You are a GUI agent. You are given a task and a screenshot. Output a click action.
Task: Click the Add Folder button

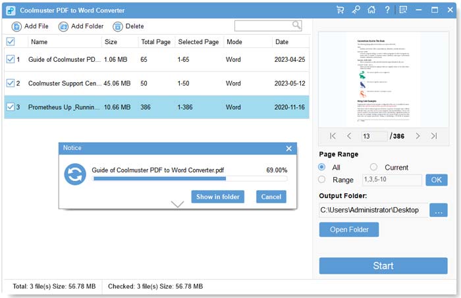click(81, 26)
